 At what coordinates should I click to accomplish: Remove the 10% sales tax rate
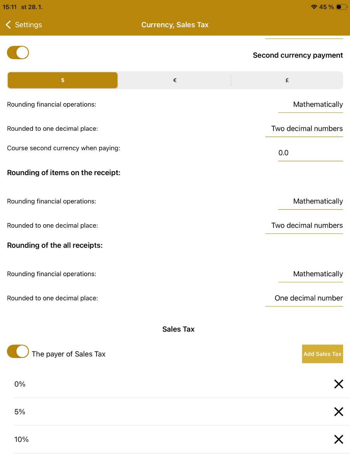click(338, 439)
